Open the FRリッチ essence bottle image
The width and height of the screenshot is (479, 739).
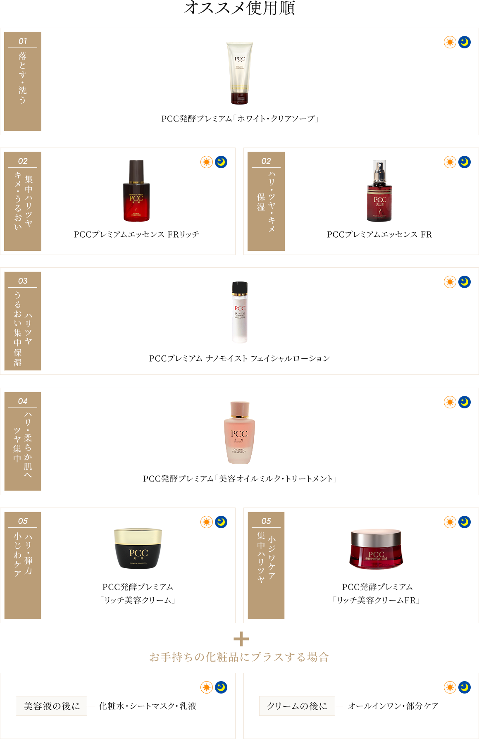click(136, 191)
